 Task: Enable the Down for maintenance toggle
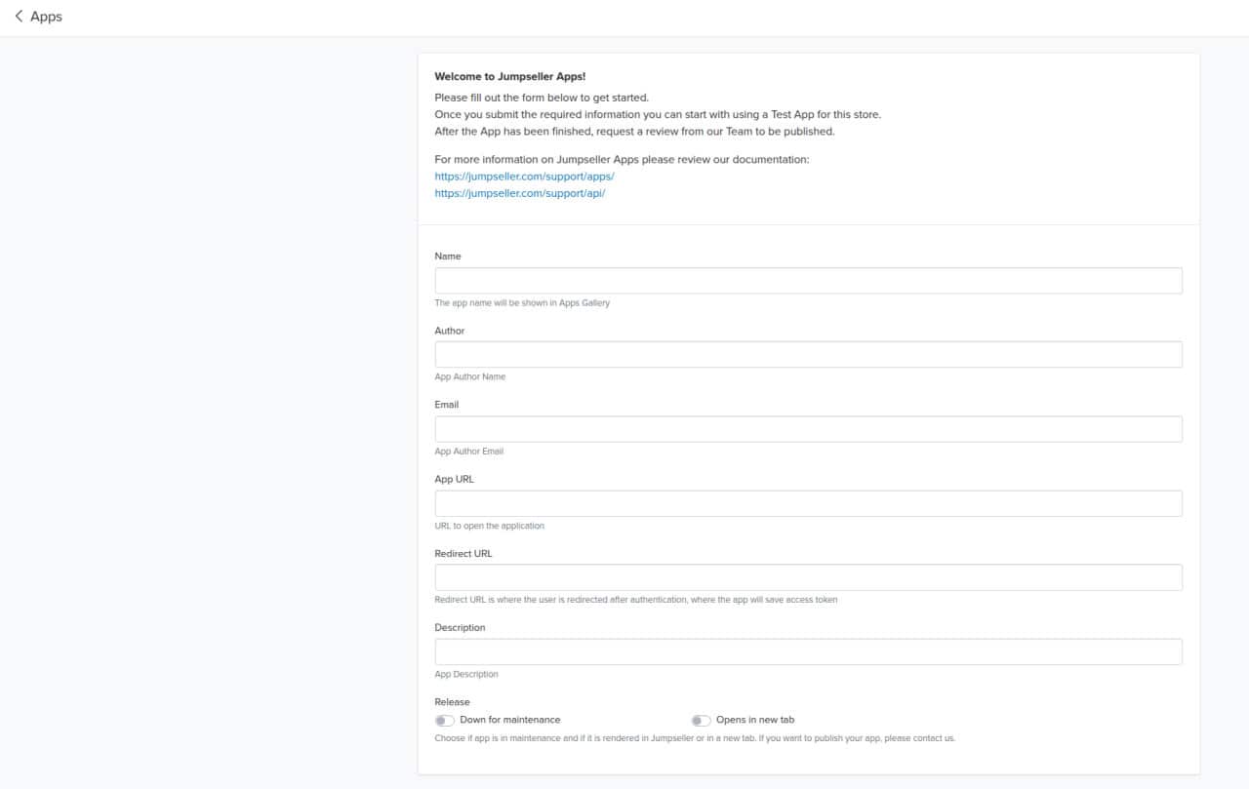445,720
